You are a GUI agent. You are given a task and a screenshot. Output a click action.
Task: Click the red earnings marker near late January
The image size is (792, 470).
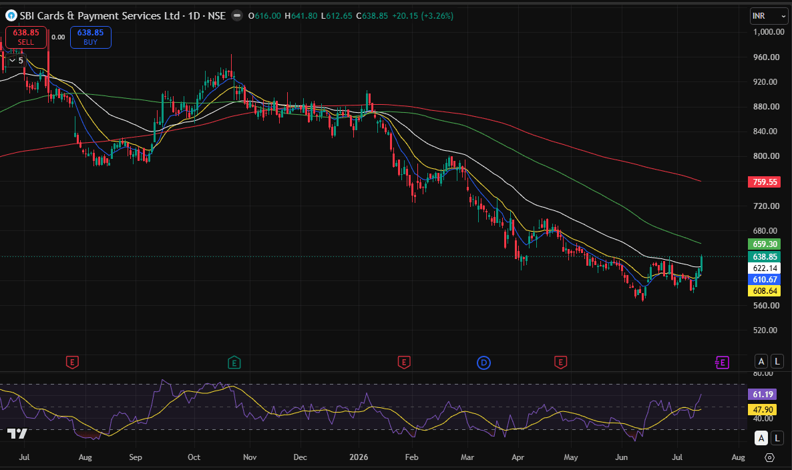tap(403, 362)
